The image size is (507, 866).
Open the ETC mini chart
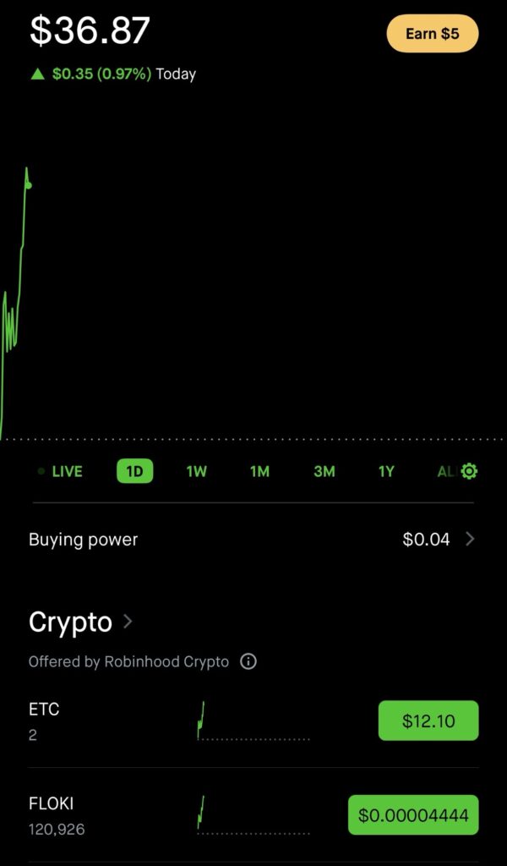pyautogui.click(x=253, y=721)
